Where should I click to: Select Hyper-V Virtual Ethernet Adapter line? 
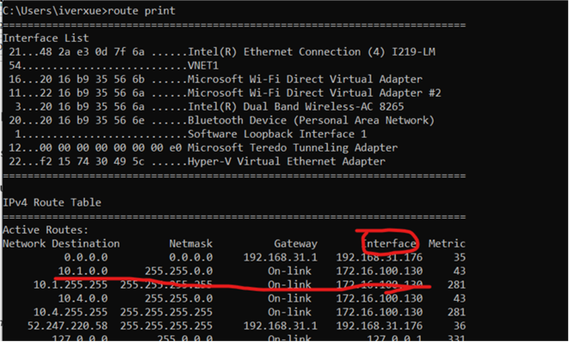tap(197, 161)
